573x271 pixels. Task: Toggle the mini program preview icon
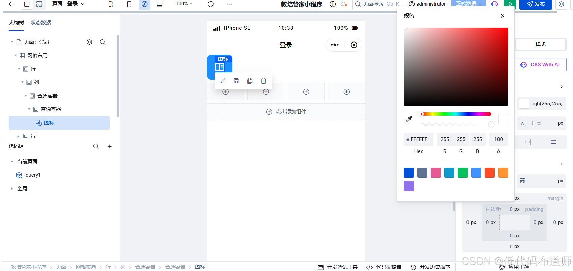tap(144, 4)
